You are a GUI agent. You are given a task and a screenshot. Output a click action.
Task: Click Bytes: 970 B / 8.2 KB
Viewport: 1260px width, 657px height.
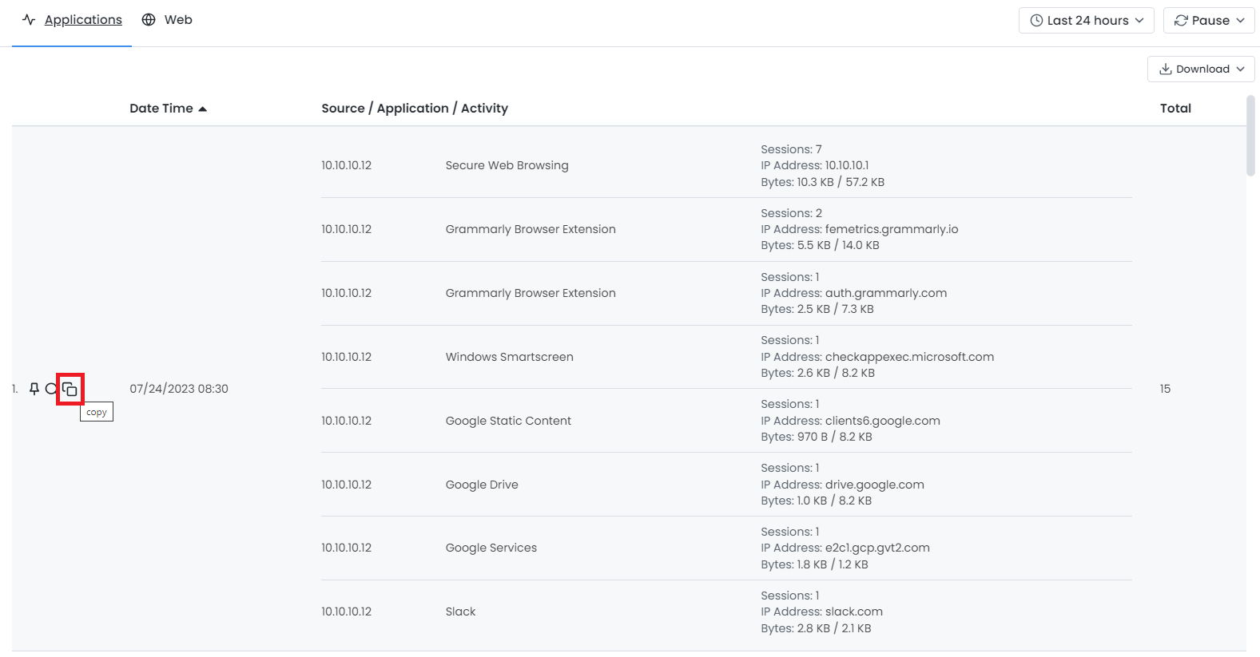tap(817, 437)
